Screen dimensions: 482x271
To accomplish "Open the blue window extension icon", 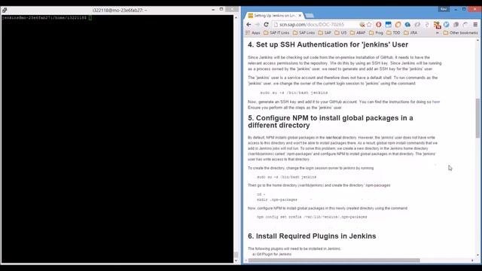I will click(x=389, y=24).
